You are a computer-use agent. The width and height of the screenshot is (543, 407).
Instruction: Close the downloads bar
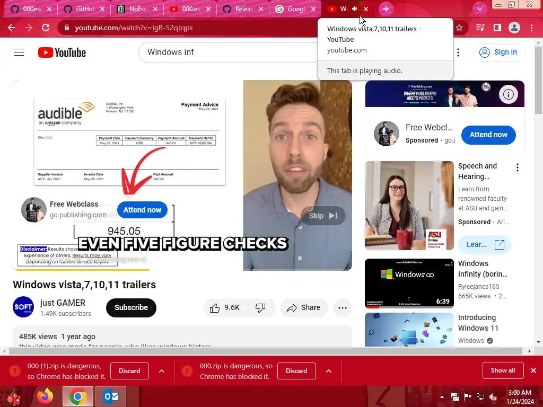[x=533, y=370]
